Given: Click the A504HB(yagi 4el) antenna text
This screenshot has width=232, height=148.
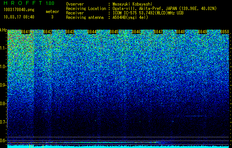Looking at the screenshot, I should point(130,17).
